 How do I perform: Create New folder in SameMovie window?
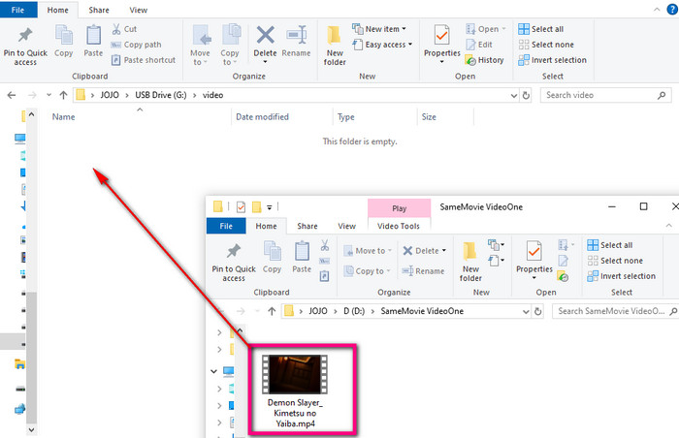[x=470, y=262]
